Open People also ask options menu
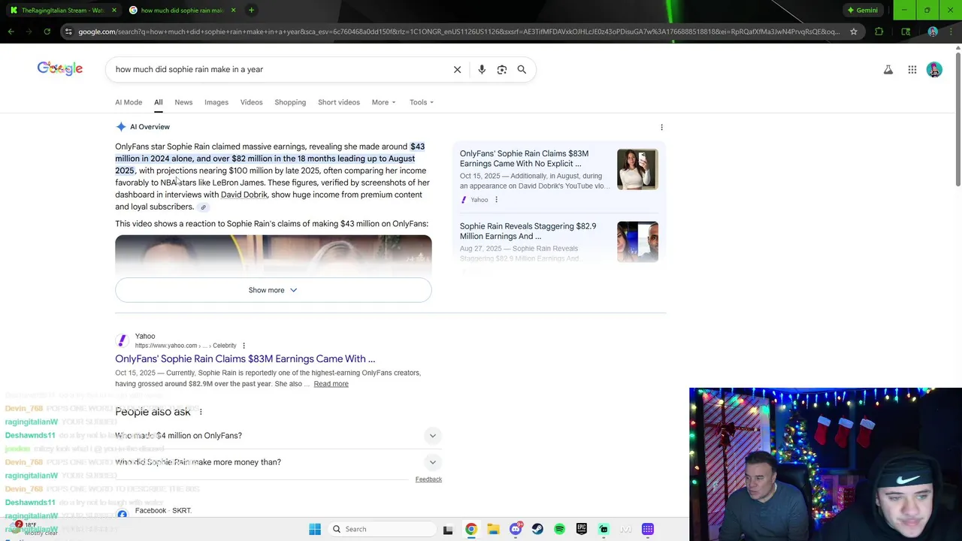The width and height of the screenshot is (962, 541). click(x=201, y=412)
